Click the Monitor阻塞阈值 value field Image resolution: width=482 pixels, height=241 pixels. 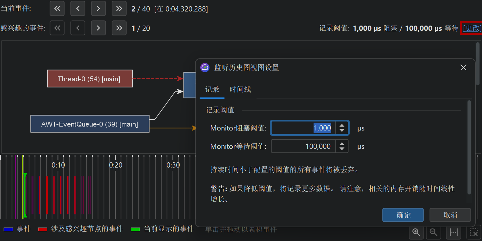point(303,128)
